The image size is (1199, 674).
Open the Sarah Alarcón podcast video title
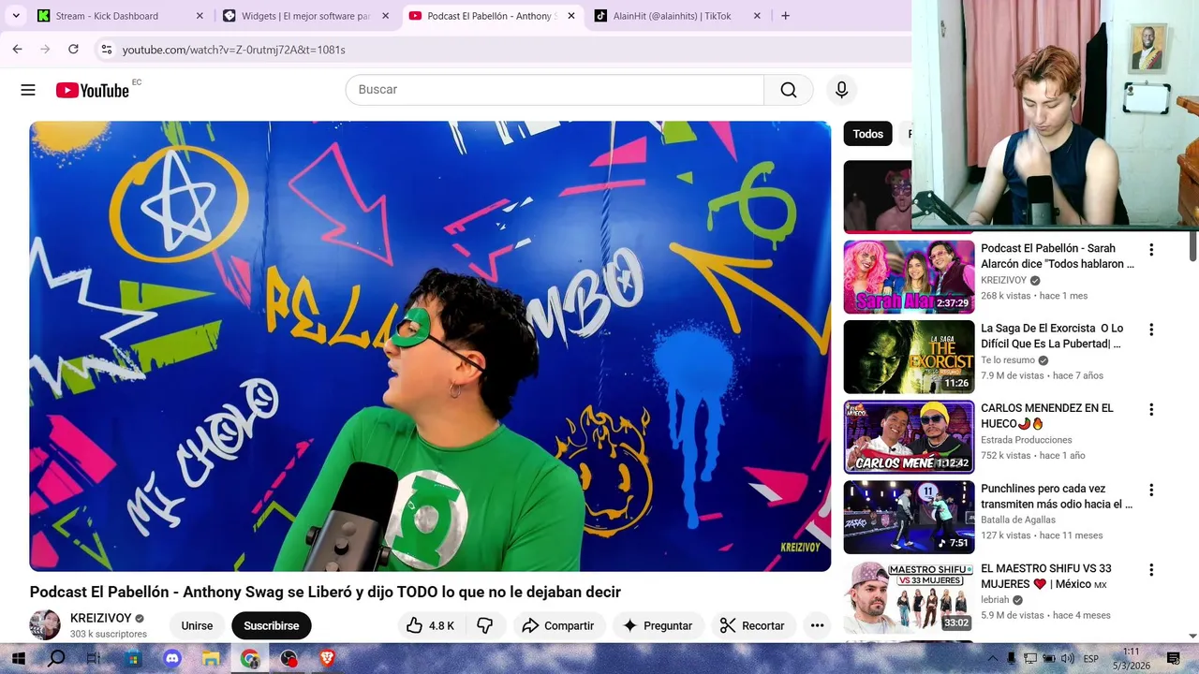pos(1058,256)
